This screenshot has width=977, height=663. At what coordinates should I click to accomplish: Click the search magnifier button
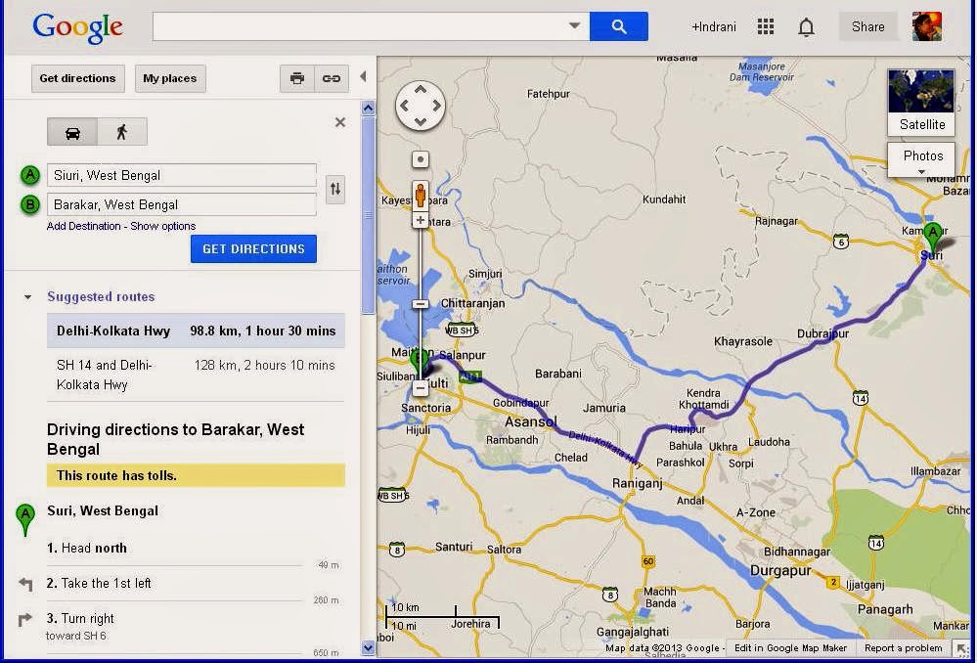(619, 26)
